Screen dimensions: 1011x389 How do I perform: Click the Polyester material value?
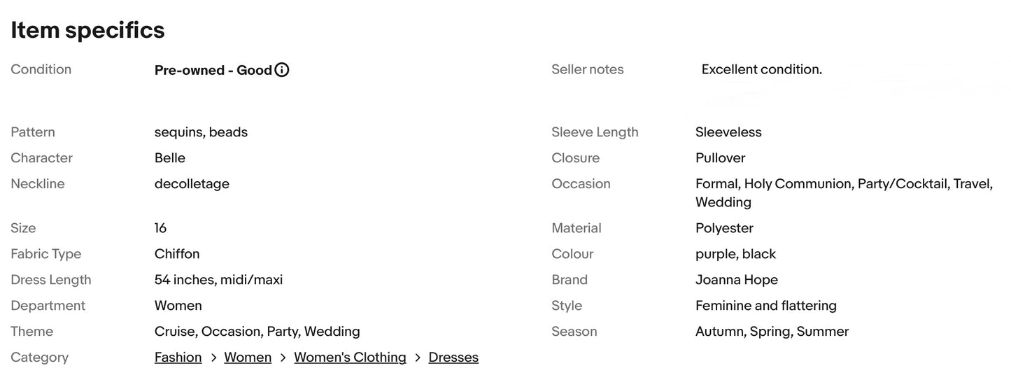724,228
